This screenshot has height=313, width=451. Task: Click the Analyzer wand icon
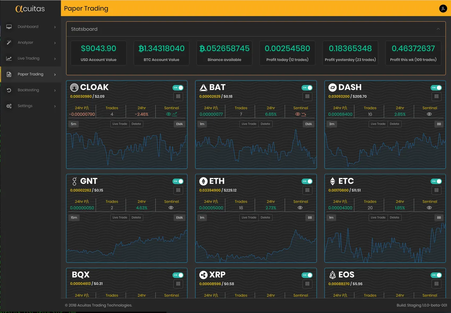tap(9, 43)
